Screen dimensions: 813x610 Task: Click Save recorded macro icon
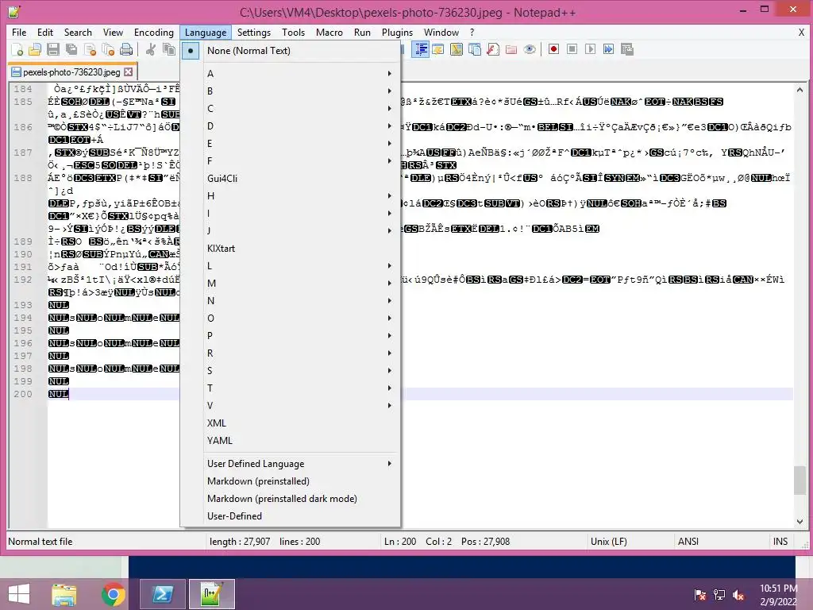[x=627, y=49]
